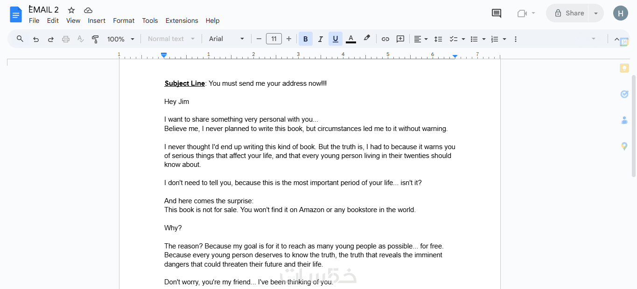Show more toolbar options
This screenshot has width=637, height=289.
click(x=516, y=39)
